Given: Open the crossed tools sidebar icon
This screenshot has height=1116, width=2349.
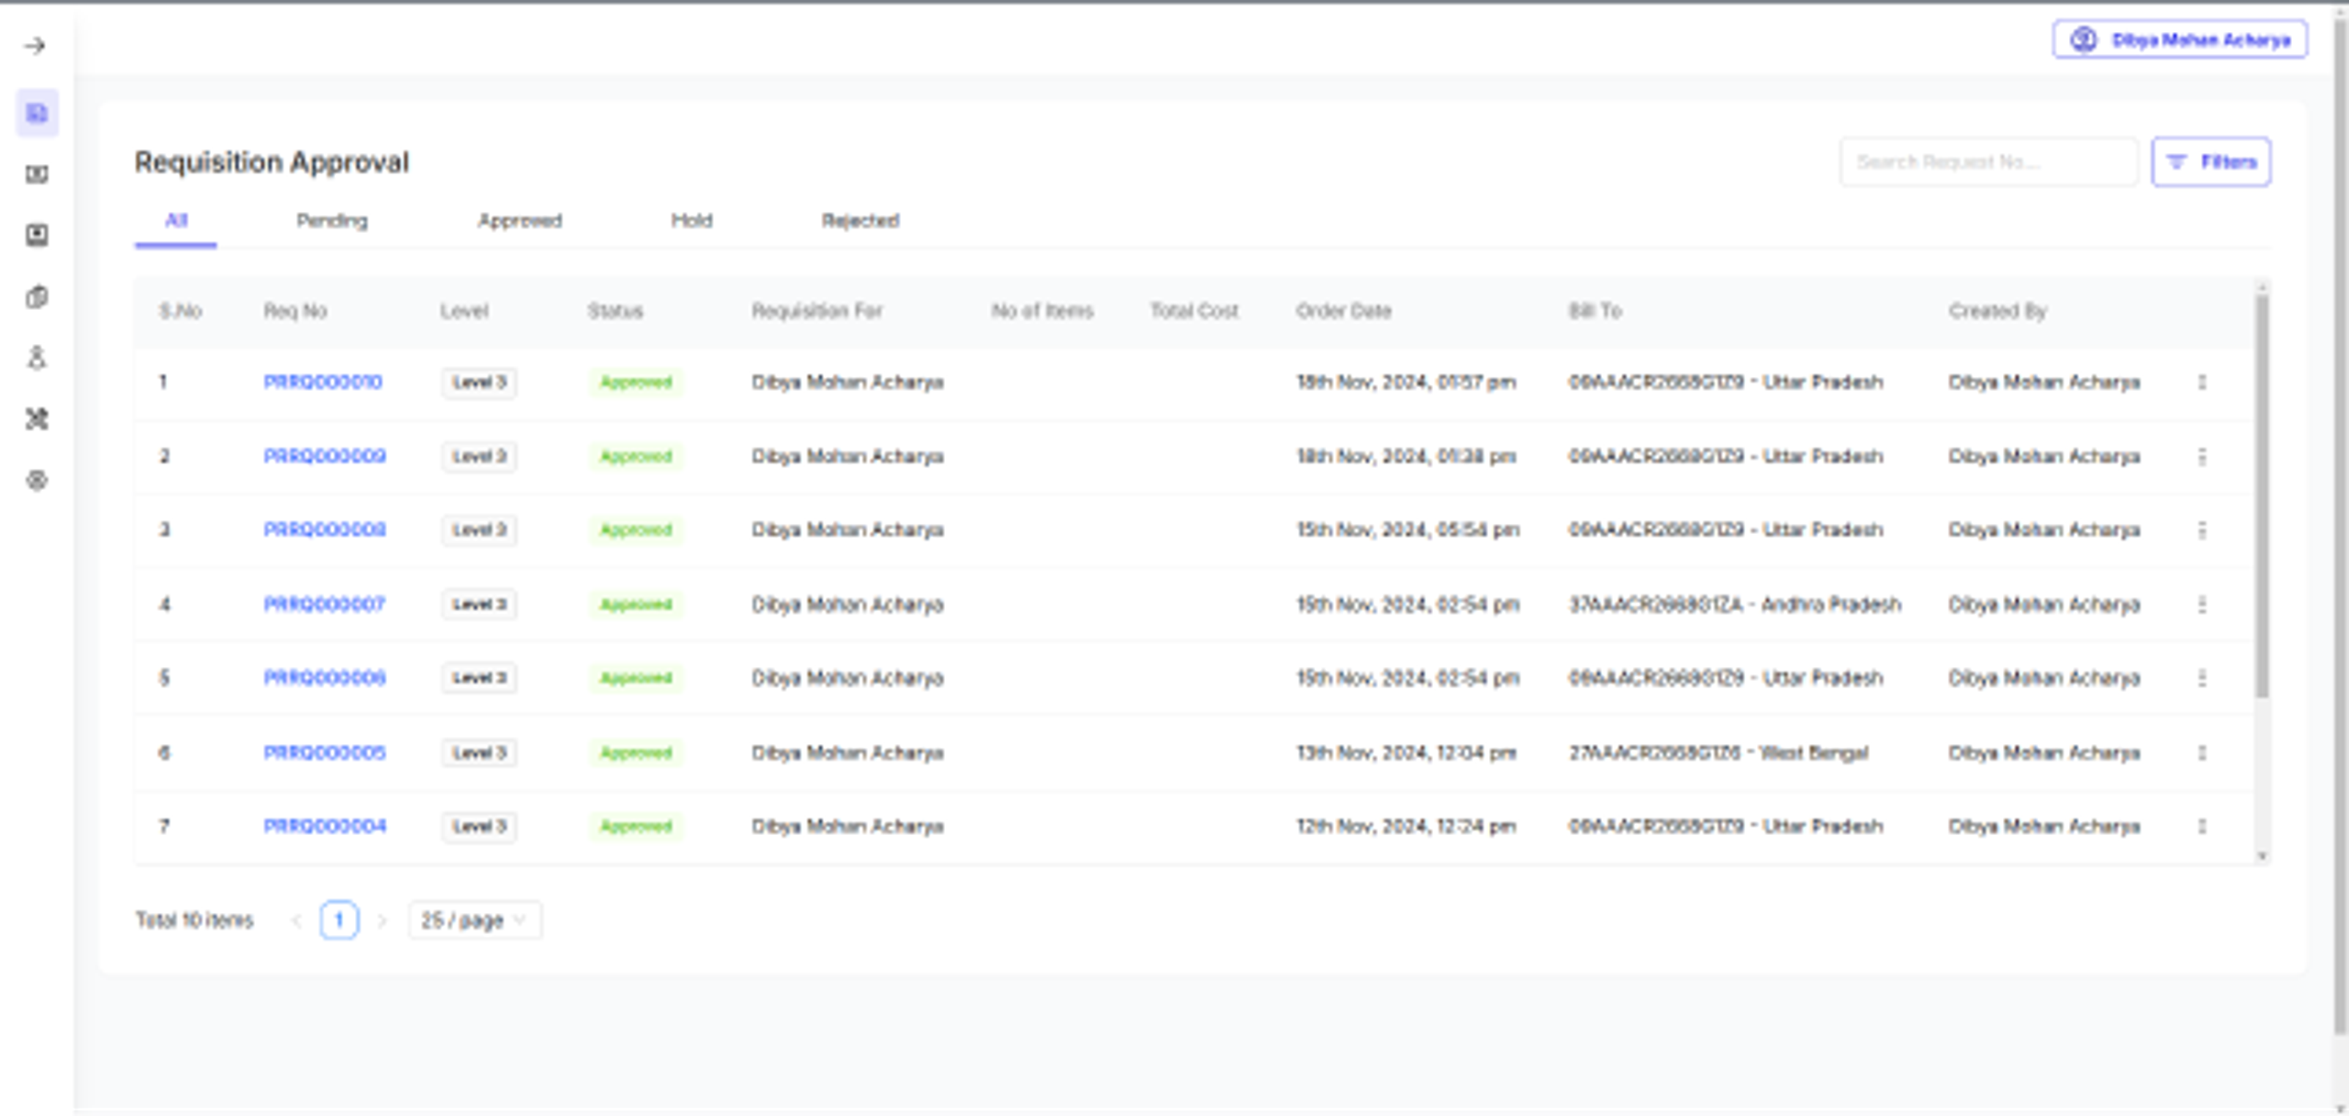Looking at the screenshot, I should point(37,418).
